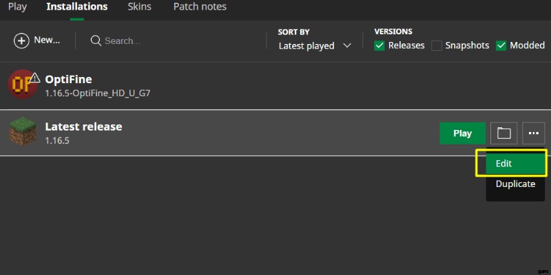Uncheck the Modded versions checkbox
The image size is (551, 275).
500,45
